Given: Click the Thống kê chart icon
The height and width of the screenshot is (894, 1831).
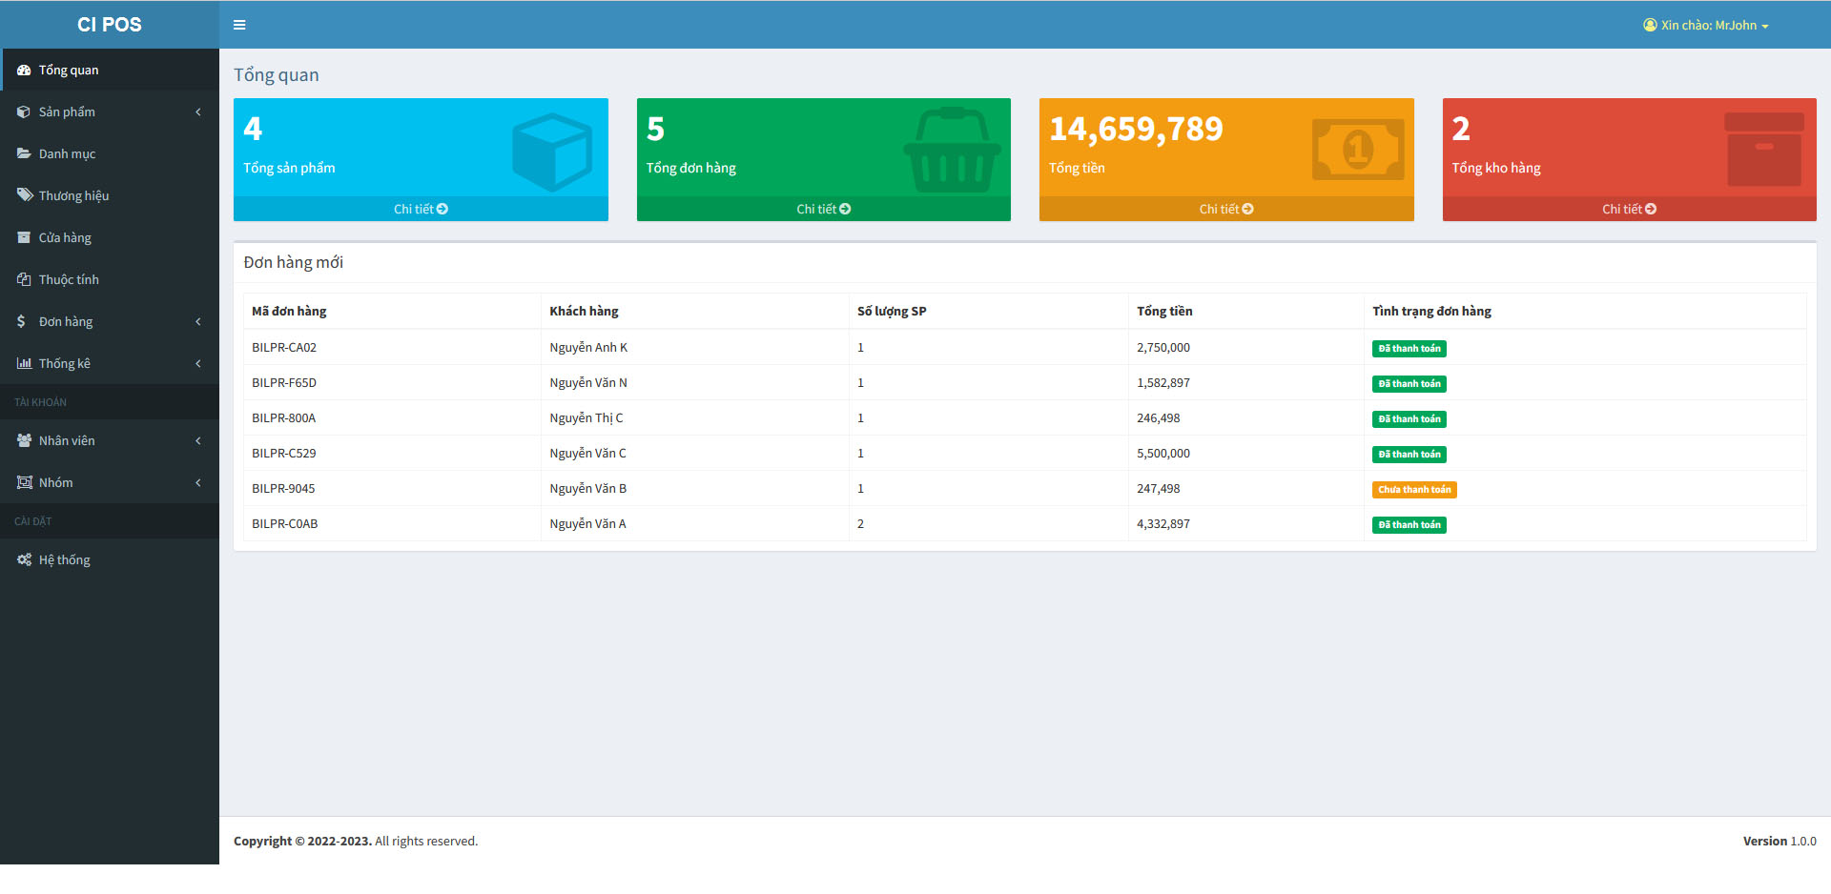Looking at the screenshot, I should 23,363.
